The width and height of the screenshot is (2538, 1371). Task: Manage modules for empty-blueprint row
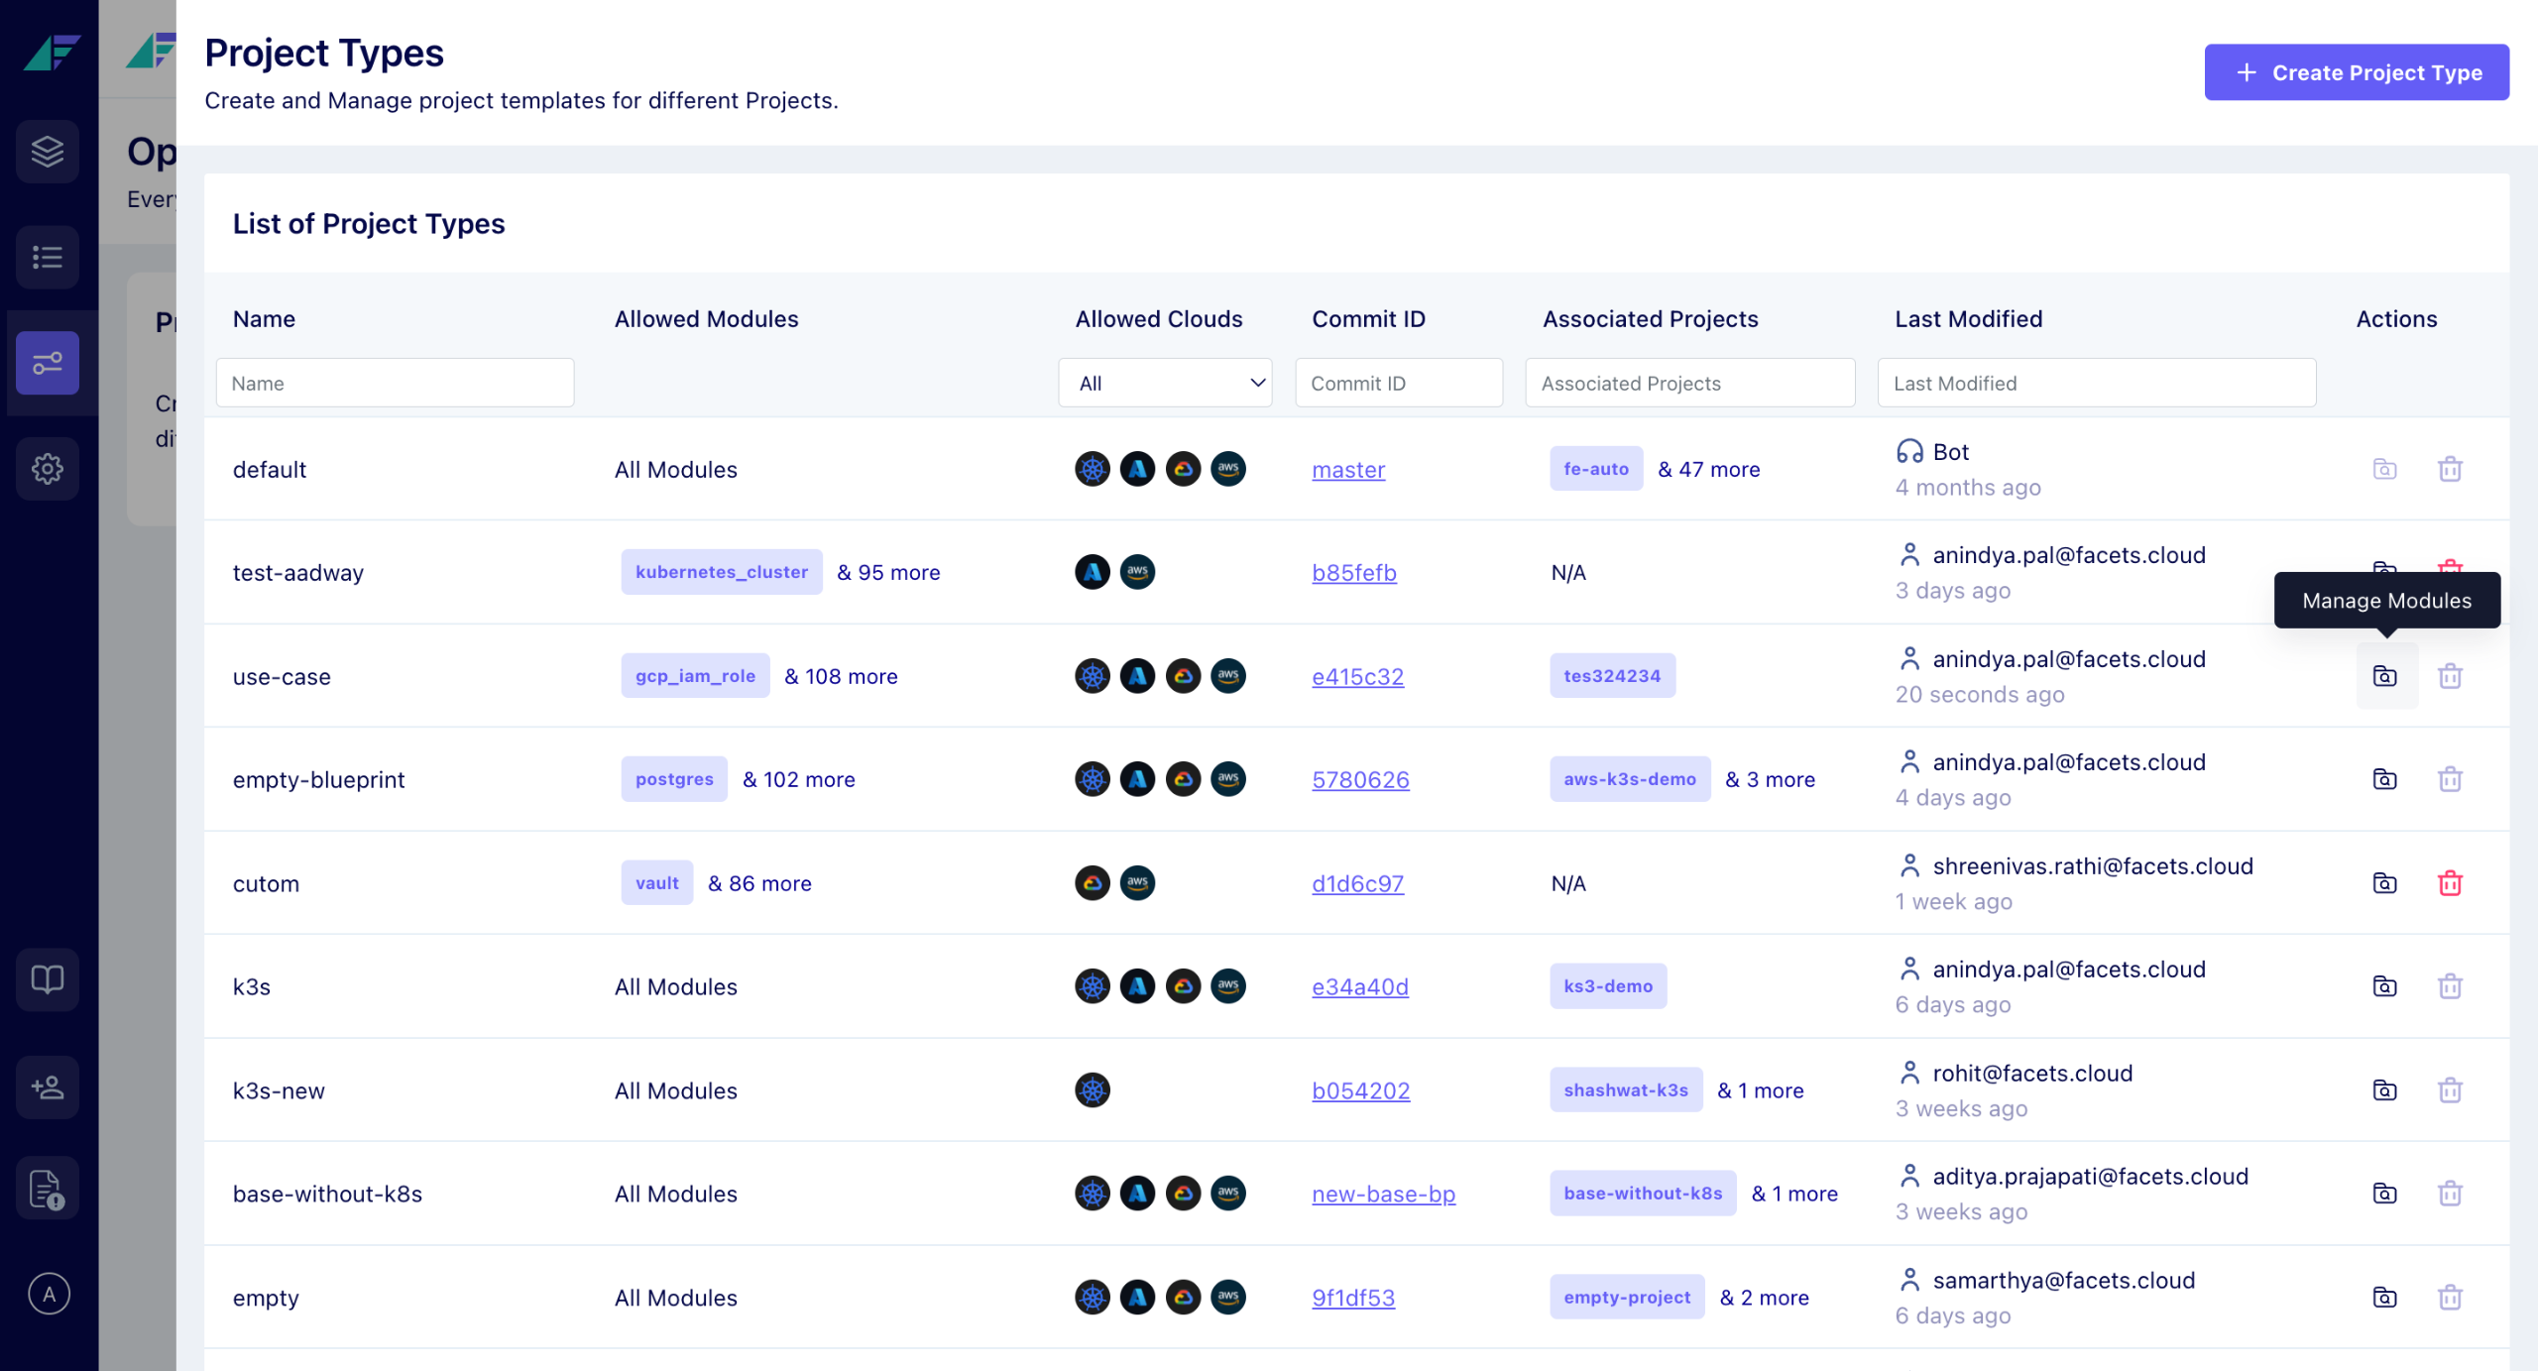(x=2384, y=779)
